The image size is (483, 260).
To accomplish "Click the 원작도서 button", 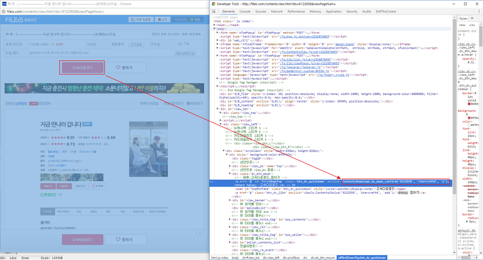I will click(80, 186).
